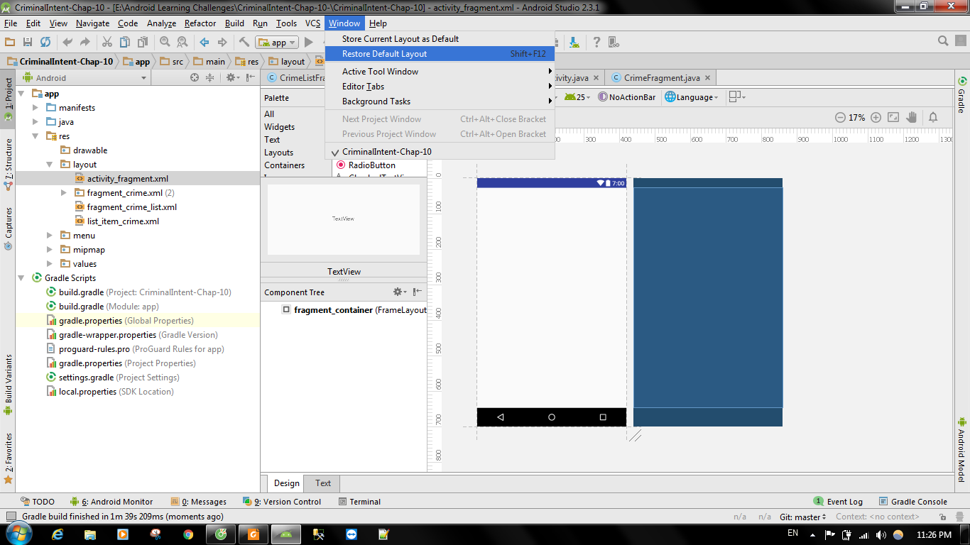Viewport: 970px width, 545px height.
Task: Navigate Back with the blue arrow icon
Action: pos(205,43)
